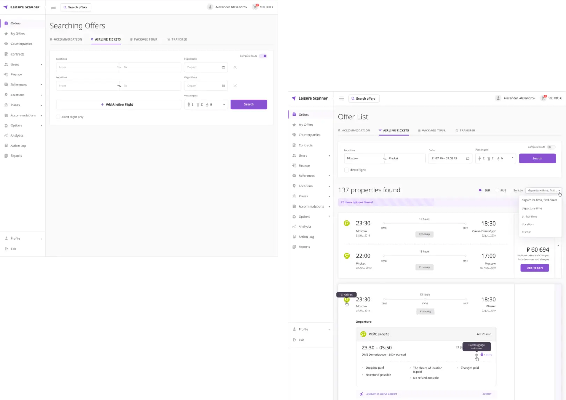The width and height of the screenshot is (566, 400).
Task: Swap Moscow and Phuket locations
Action: pyautogui.click(x=384, y=159)
